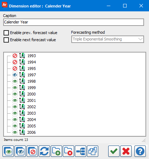Confirm changes with the green checkmark button
The image size is (149, 159).
pos(114,151)
